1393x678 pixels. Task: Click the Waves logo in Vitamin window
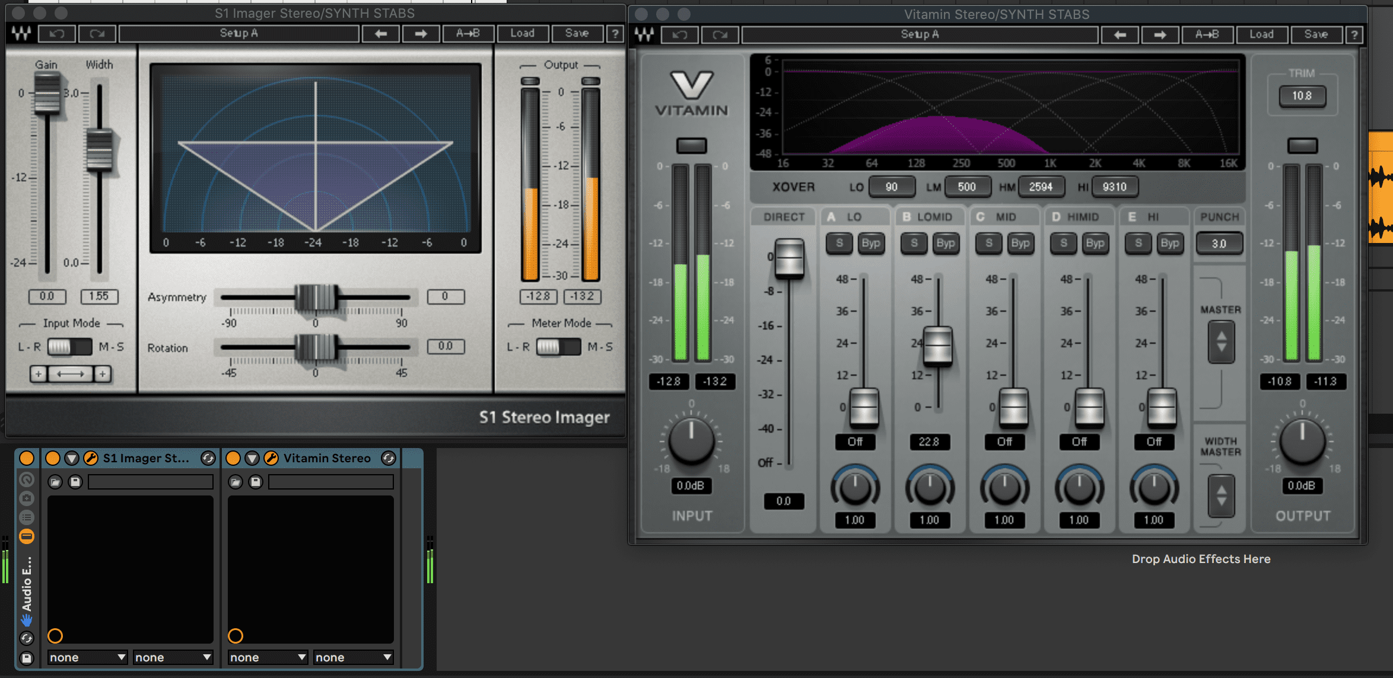click(x=644, y=35)
